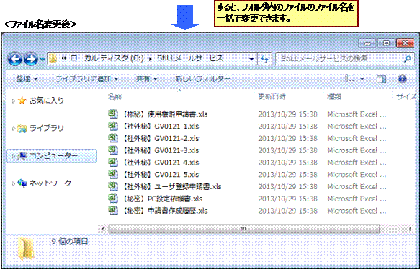Click the change view icon

click(349, 78)
